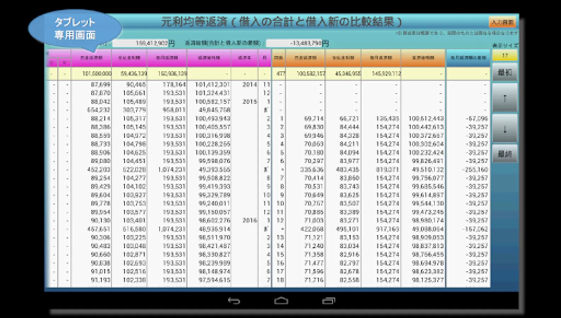Click the タブレット専用画面 speech bubble
Screen dimensions: 561x318
coord(75,29)
